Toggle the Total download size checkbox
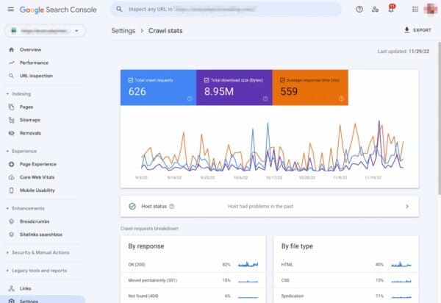The width and height of the screenshot is (441, 303). [x=207, y=79]
